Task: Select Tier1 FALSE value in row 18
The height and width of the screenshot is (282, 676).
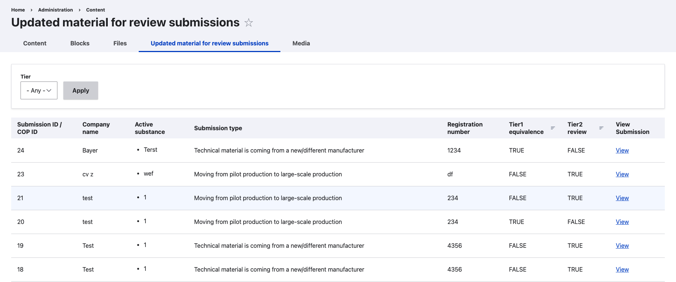Action: [x=518, y=269]
